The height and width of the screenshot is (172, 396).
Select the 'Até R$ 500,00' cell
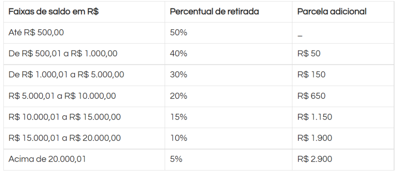(36, 33)
